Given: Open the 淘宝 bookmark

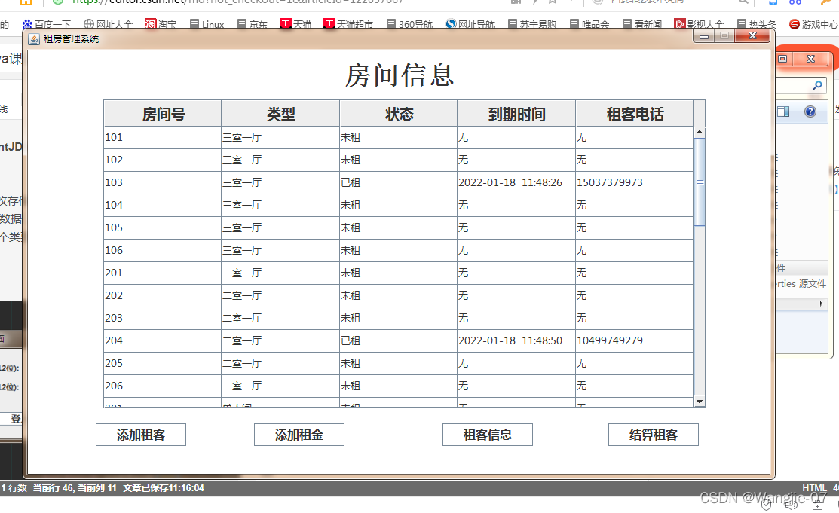Looking at the screenshot, I should pos(161,24).
